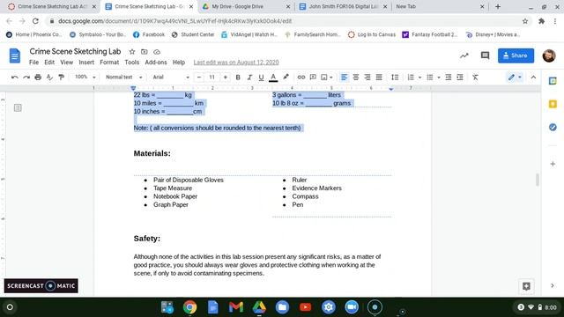Clear formatting with toolbar icon

475,77
